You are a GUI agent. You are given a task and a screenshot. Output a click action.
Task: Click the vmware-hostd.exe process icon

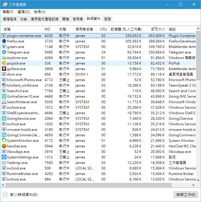(4, 129)
